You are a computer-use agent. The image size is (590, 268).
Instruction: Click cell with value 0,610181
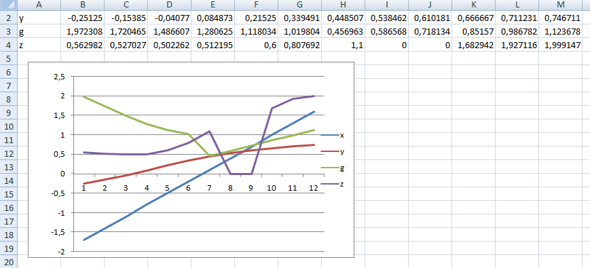430,17
